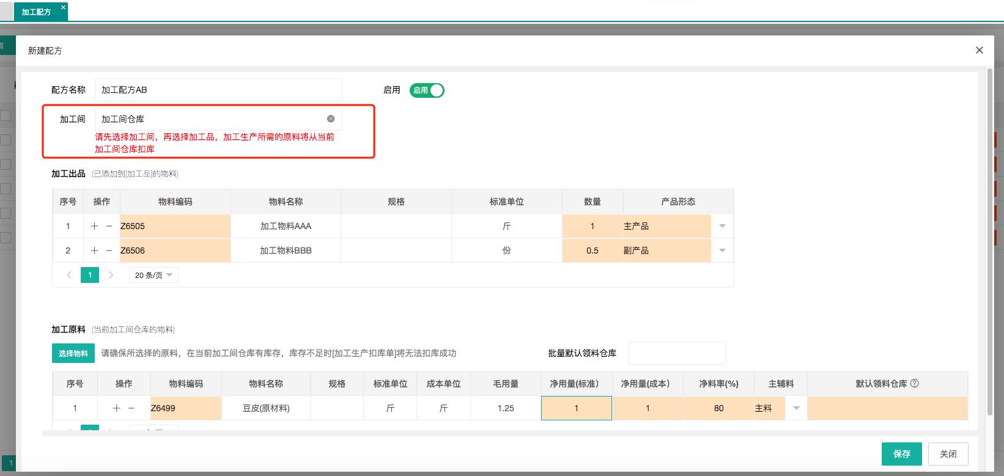The height and width of the screenshot is (476, 1004).
Task: Edit the 物料编码 cell Z6505
Action: [x=175, y=226]
